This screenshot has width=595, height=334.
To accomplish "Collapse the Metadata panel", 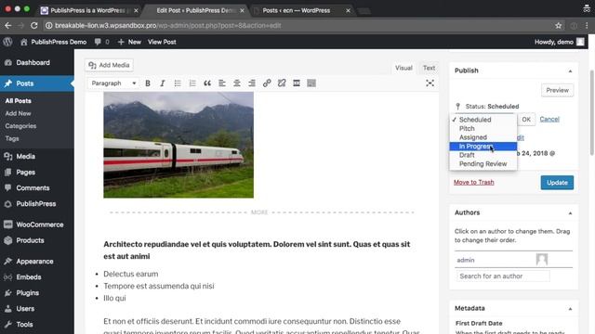I will (570, 309).
